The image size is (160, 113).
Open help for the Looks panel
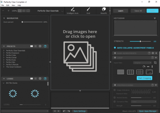(x=45, y=78)
